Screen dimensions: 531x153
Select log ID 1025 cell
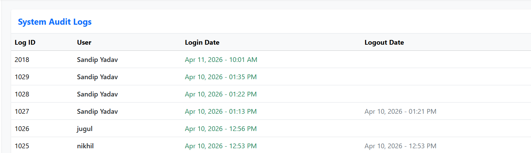[x=22, y=146]
